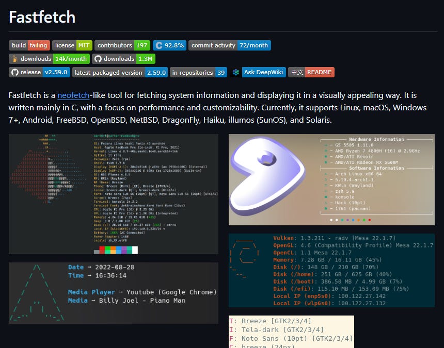The height and width of the screenshot is (348, 444).
Task: Open the Vulkan and Disk info screenshot
Action: pos(331,270)
